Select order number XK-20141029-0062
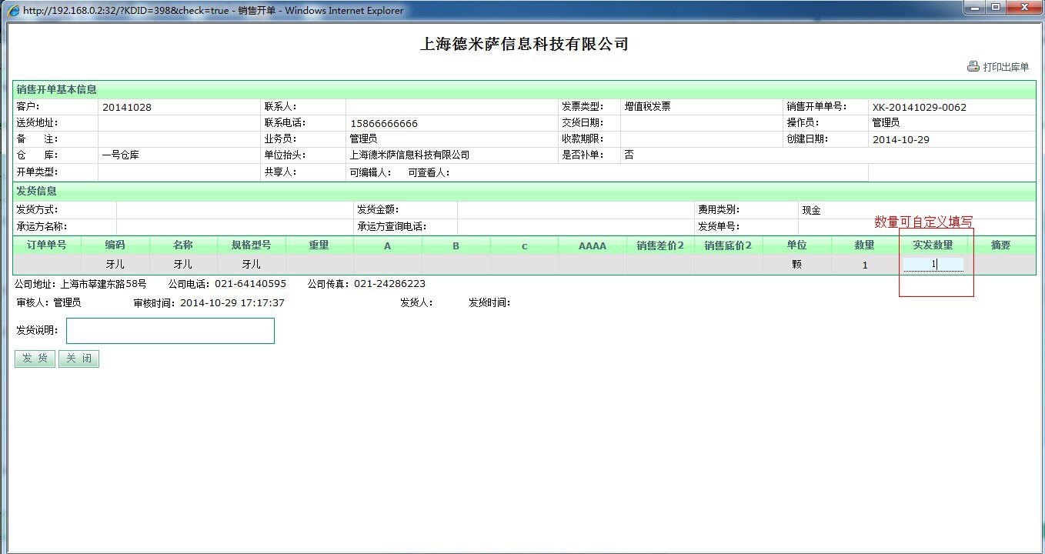This screenshot has width=1045, height=554. pos(919,107)
